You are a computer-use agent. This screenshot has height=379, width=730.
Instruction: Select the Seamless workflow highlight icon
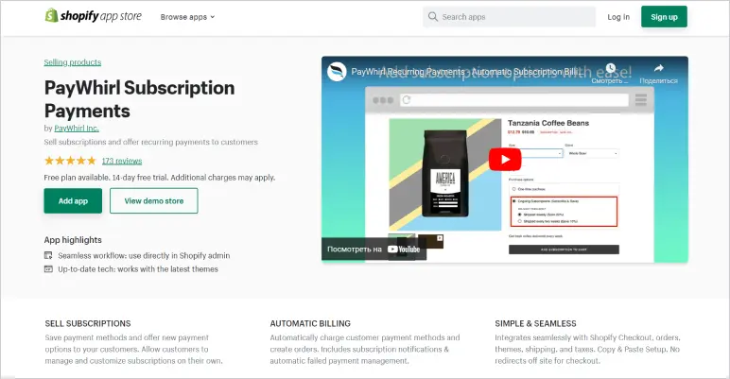48,255
